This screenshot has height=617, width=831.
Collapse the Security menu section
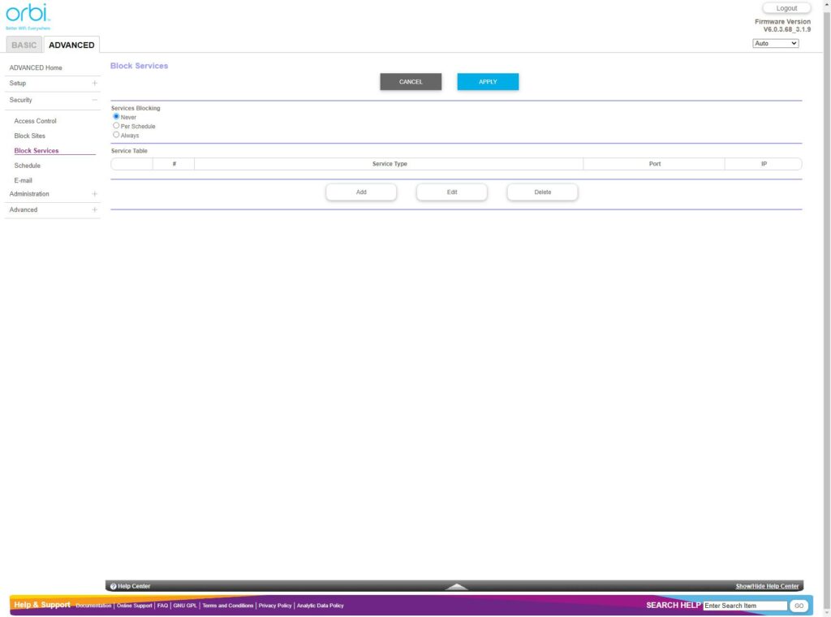(94, 100)
